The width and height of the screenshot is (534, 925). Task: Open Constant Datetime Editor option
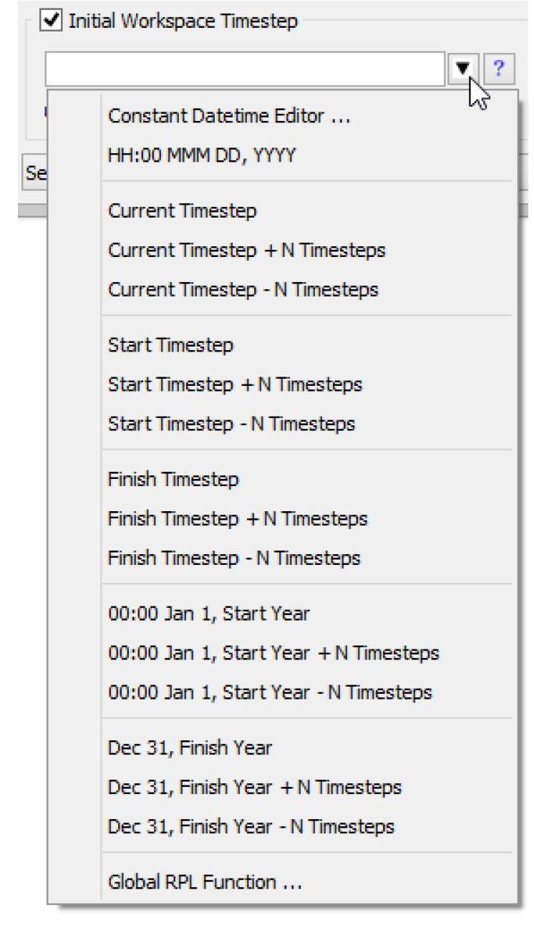click(229, 116)
